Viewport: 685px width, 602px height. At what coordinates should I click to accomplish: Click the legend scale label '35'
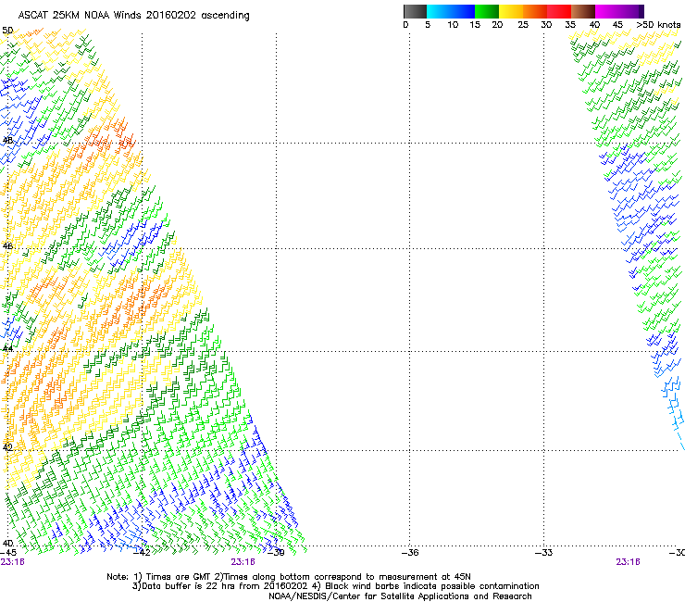coord(570,25)
